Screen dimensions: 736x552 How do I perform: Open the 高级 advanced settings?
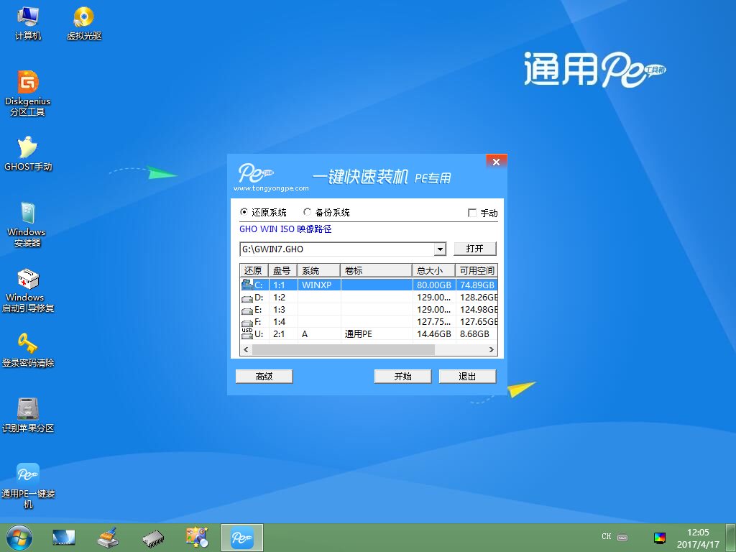[x=264, y=376]
